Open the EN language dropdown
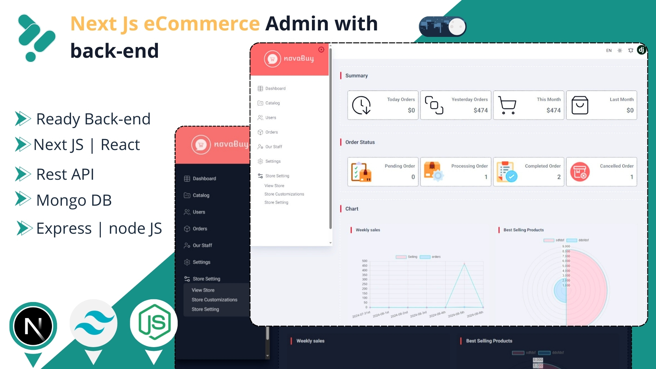This screenshot has height=369, width=656. point(609,51)
